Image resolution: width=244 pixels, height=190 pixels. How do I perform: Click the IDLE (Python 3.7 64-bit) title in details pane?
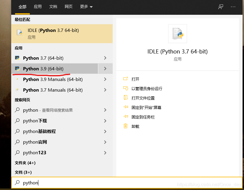point(178,52)
